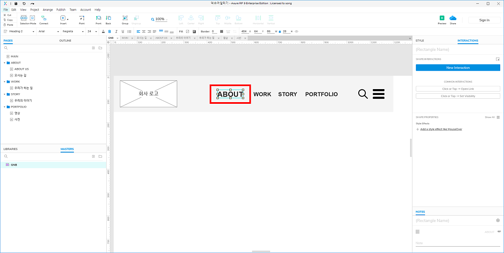The image size is (504, 253).
Task: Select the Connect tool
Action: 44,18
